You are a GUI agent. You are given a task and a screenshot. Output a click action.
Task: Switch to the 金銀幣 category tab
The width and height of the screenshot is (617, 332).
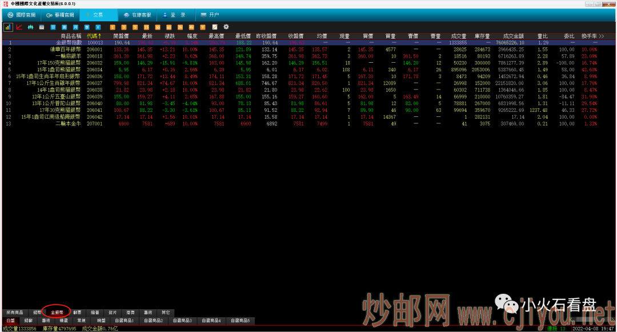57,313
